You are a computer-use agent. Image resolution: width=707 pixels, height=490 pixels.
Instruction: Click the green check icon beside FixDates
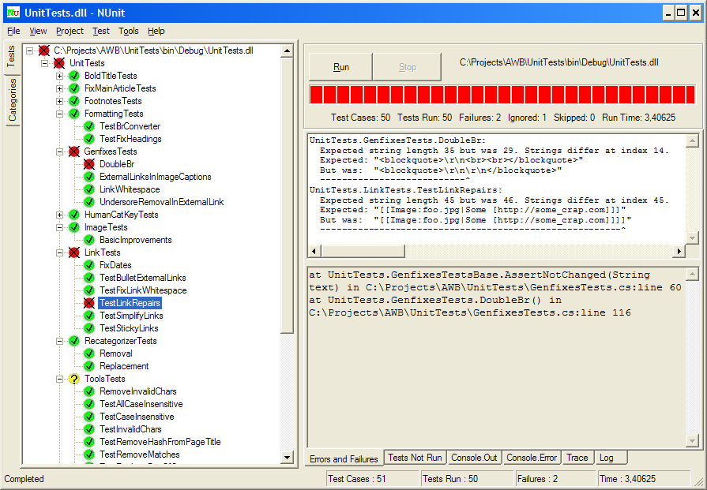click(x=89, y=265)
